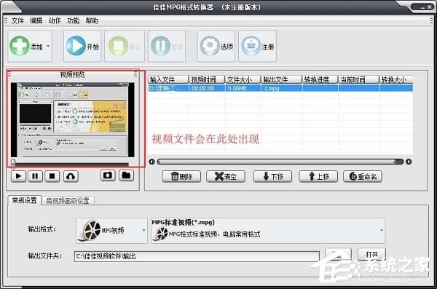Open the MPG视频 output format dropdown
This screenshot has width=437, height=289.
(143, 231)
